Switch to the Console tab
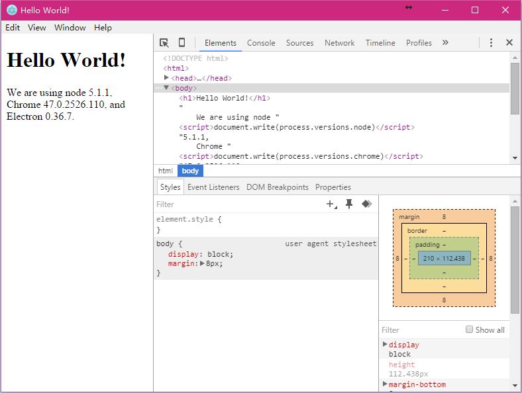522x393 pixels. coord(261,42)
